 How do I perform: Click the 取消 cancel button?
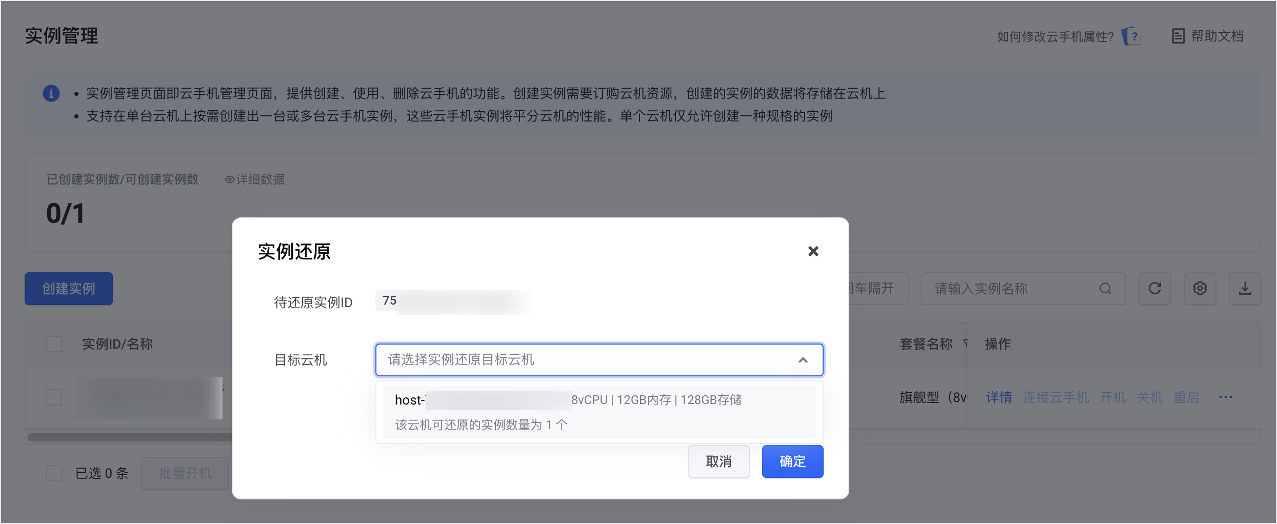[719, 461]
